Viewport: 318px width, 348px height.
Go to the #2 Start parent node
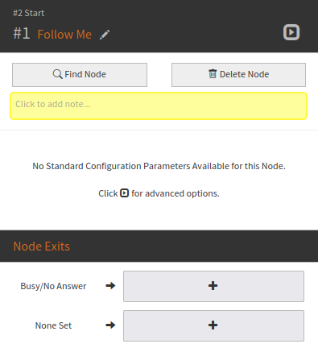29,13
